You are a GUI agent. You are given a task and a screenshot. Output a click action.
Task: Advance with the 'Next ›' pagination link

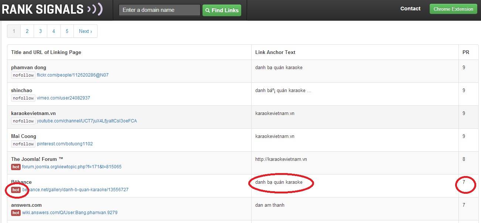tap(85, 31)
